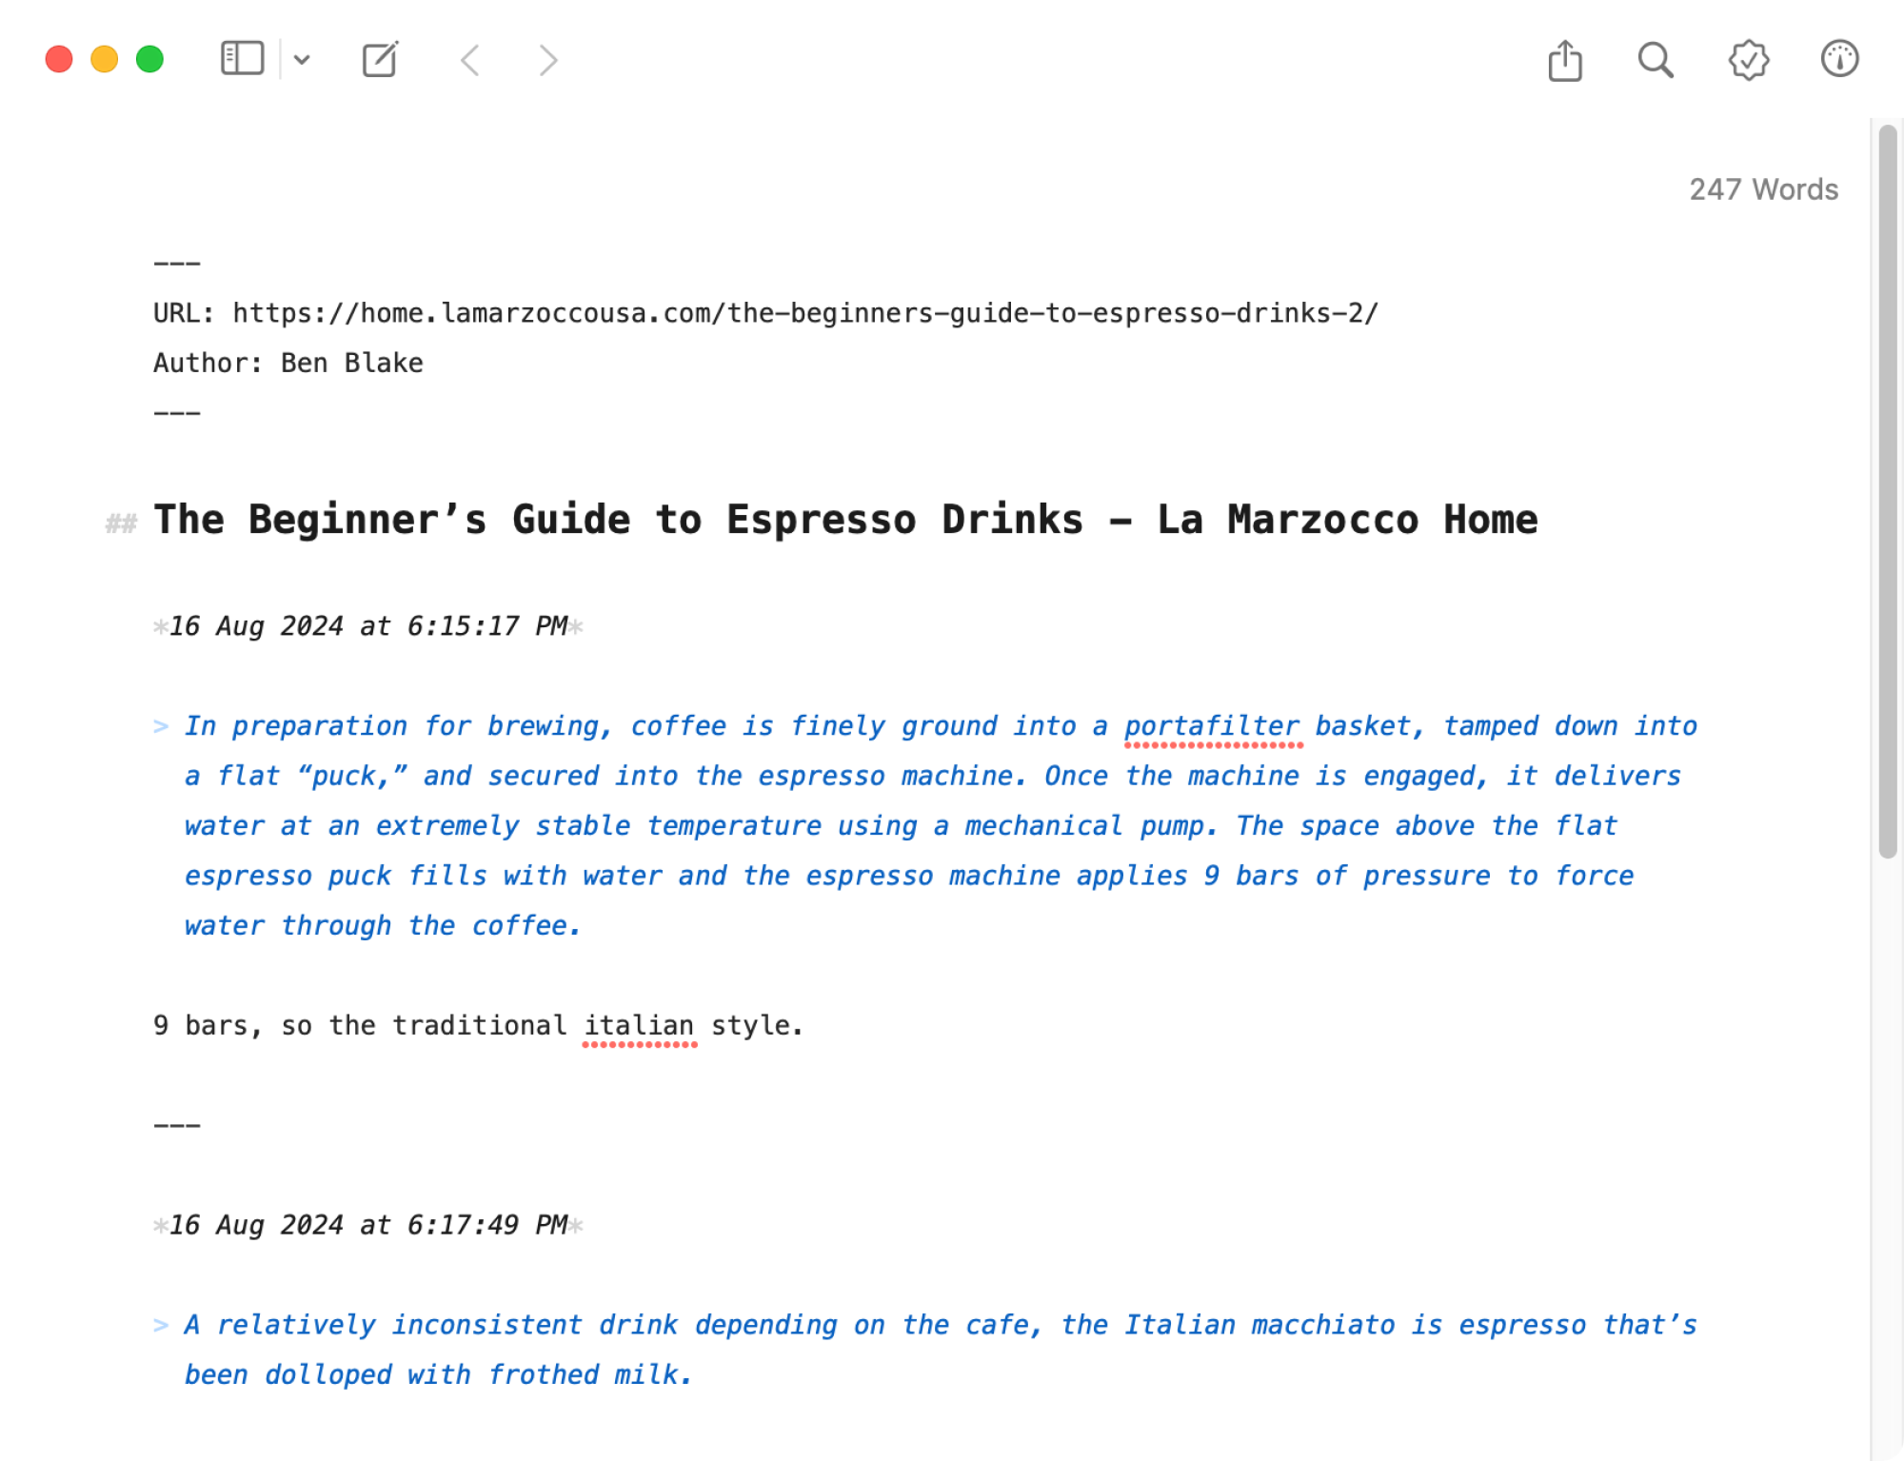Click the navigate back arrow icon
The width and height of the screenshot is (1904, 1461).
click(472, 58)
